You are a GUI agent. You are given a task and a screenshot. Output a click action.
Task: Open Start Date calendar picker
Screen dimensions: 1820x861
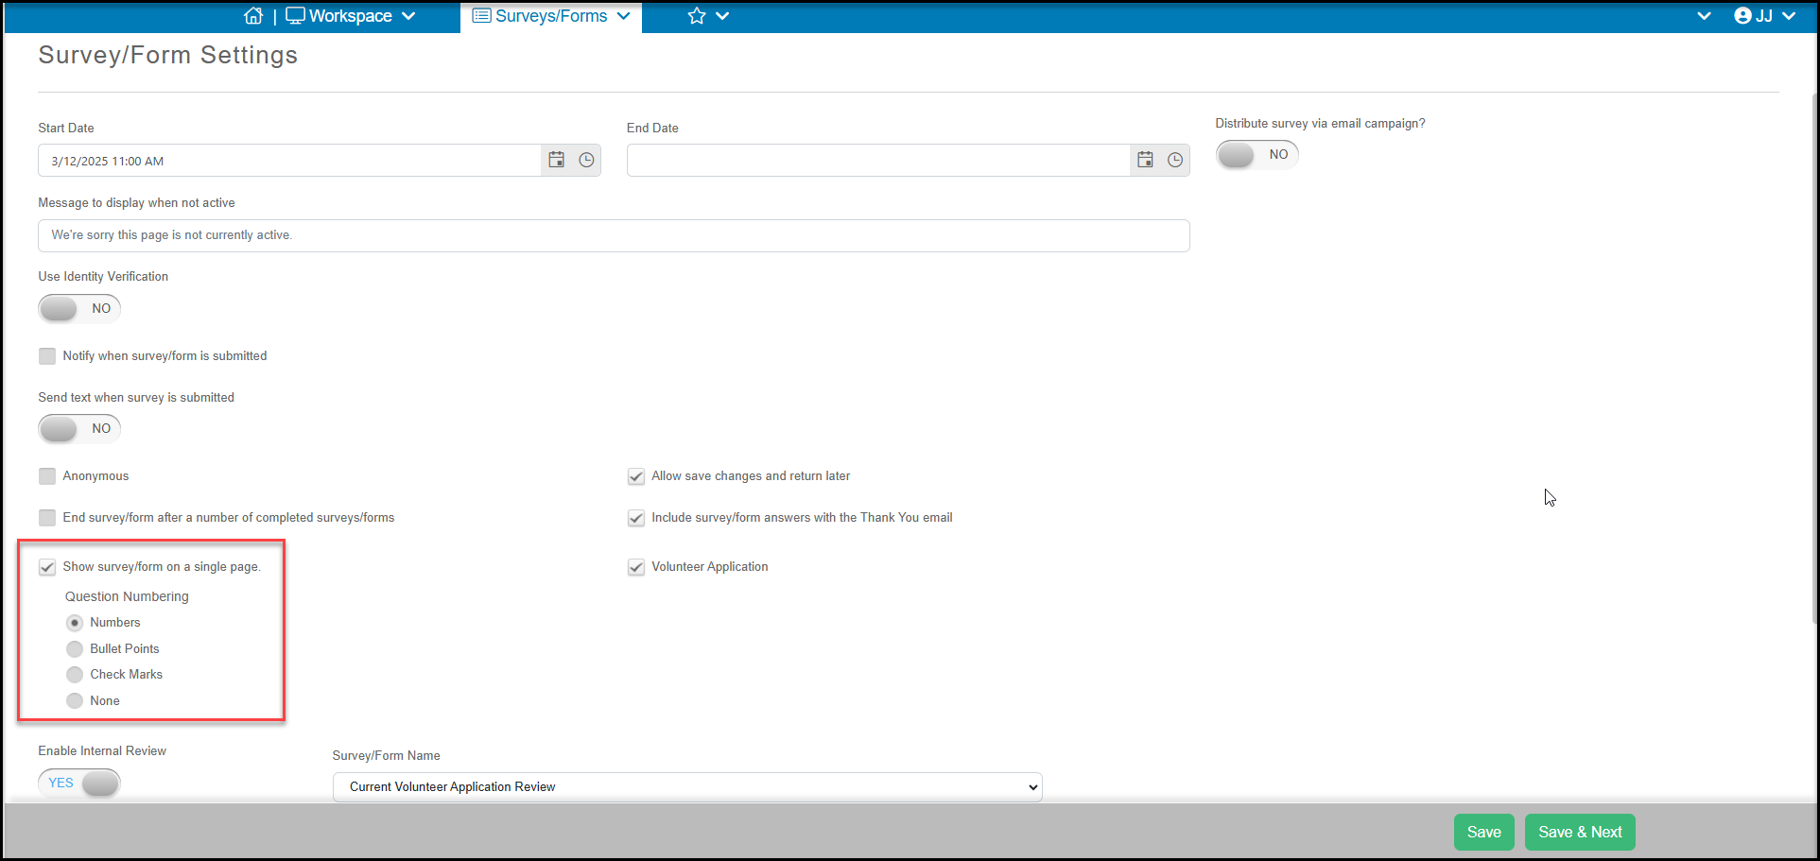pos(557,161)
